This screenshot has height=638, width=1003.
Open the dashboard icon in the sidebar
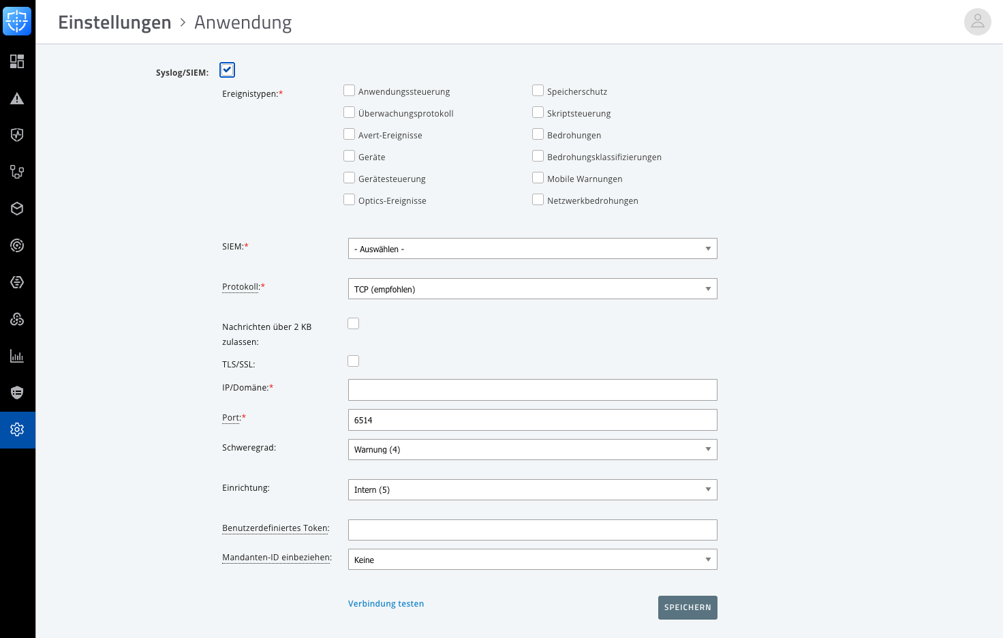(x=17, y=61)
